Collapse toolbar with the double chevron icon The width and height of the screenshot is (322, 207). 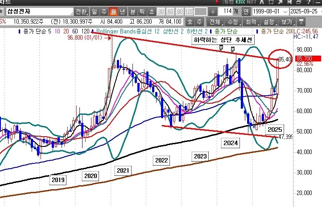[301, 22]
